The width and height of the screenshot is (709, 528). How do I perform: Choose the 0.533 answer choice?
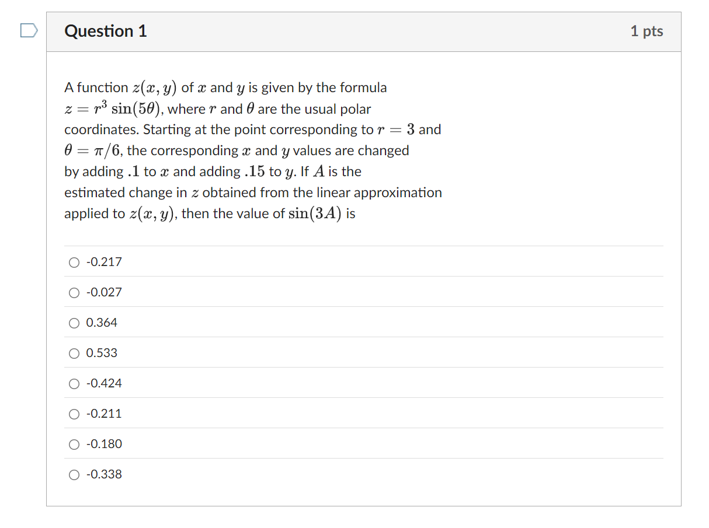74,353
